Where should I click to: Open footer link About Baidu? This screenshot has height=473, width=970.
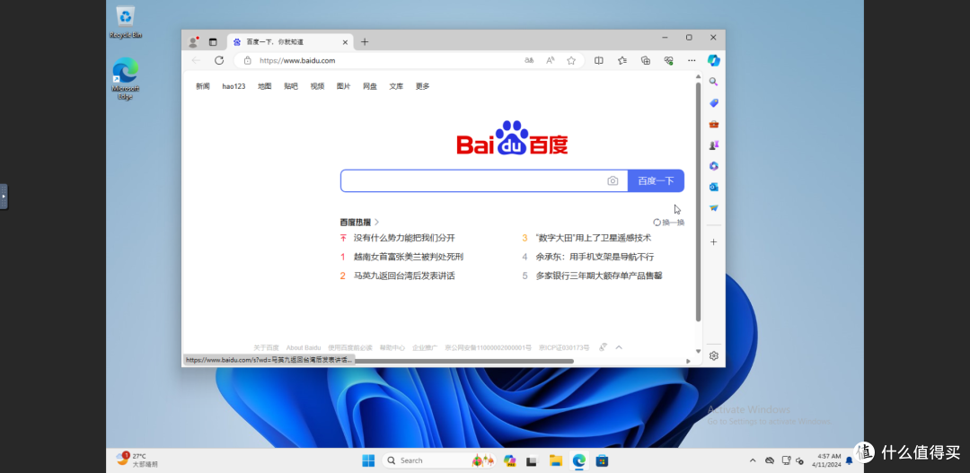tap(304, 347)
